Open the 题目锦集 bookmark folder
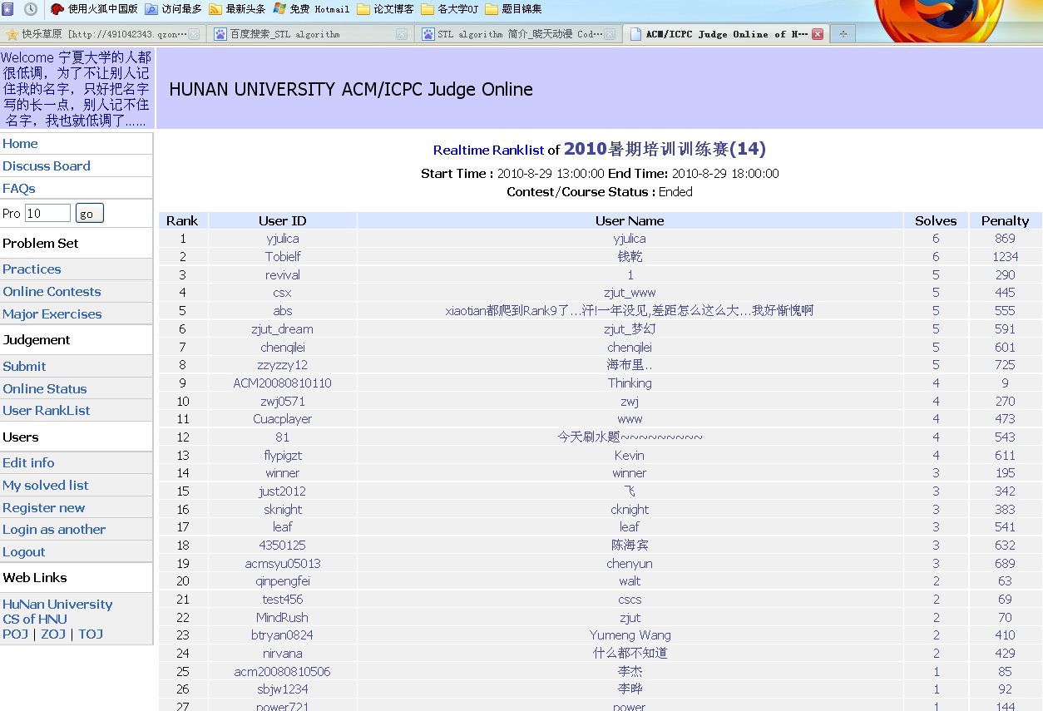 point(513,9)
